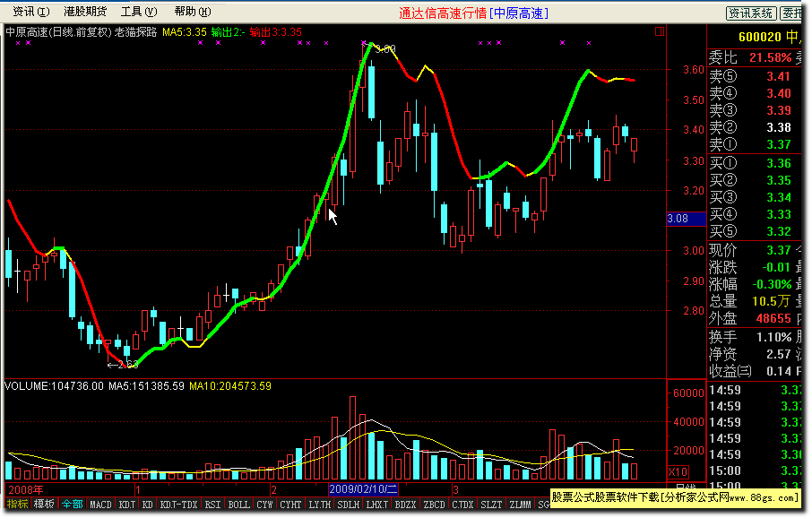Switch indicator to MACD
The image size is (812, 518).
point(100,504)
